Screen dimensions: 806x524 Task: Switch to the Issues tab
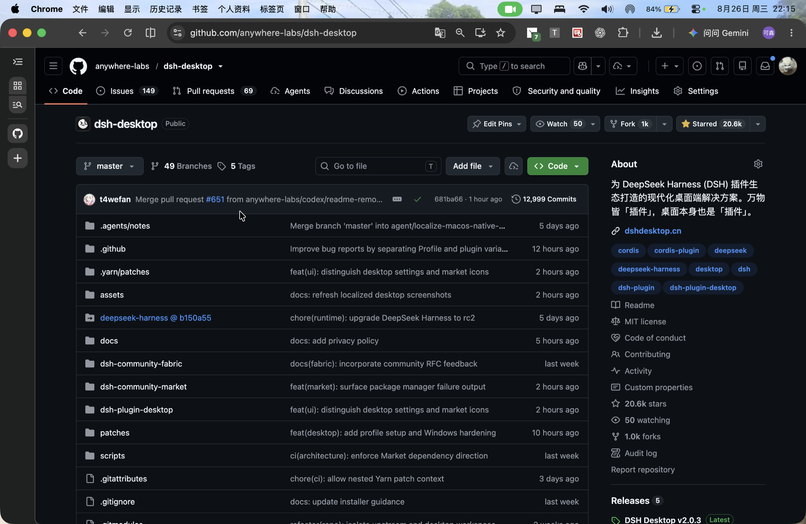(x=127, y=91)
